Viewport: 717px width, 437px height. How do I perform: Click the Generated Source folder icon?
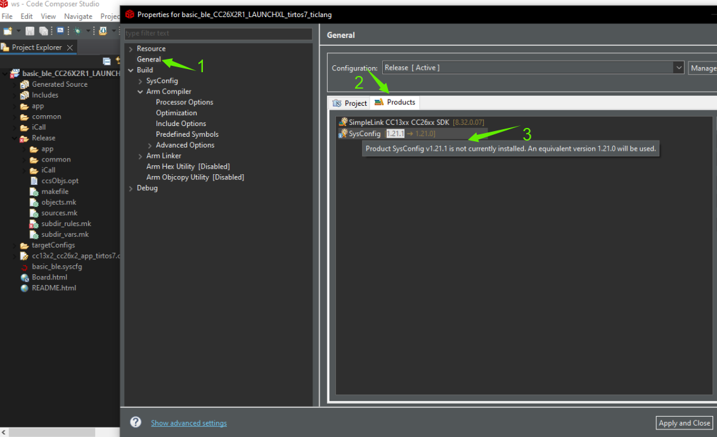tap(25, 84)
